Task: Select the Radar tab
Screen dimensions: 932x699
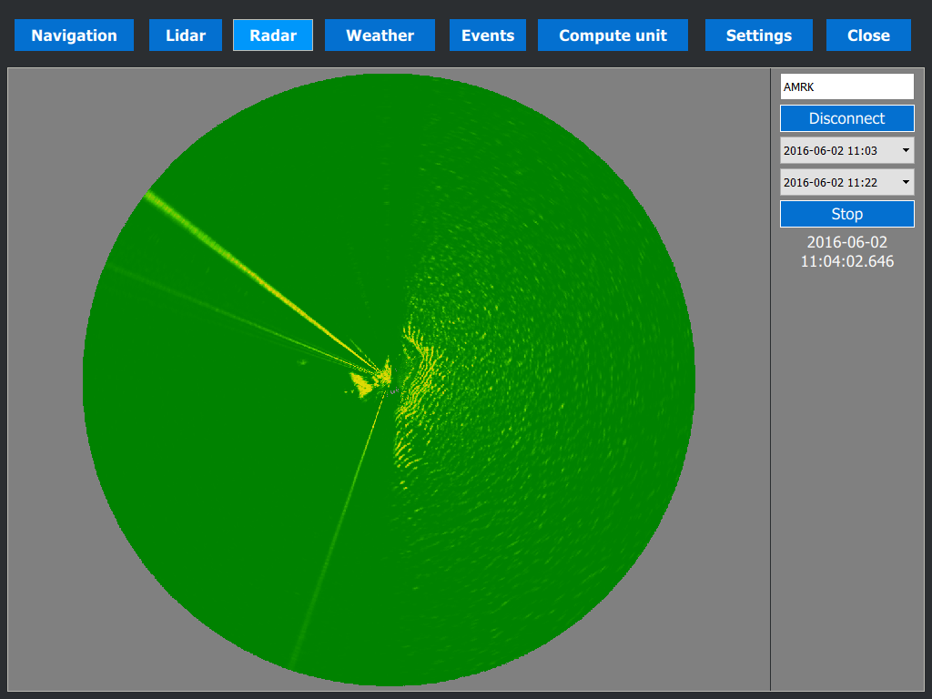Action: pyautogui.click(x=273, y=35)
